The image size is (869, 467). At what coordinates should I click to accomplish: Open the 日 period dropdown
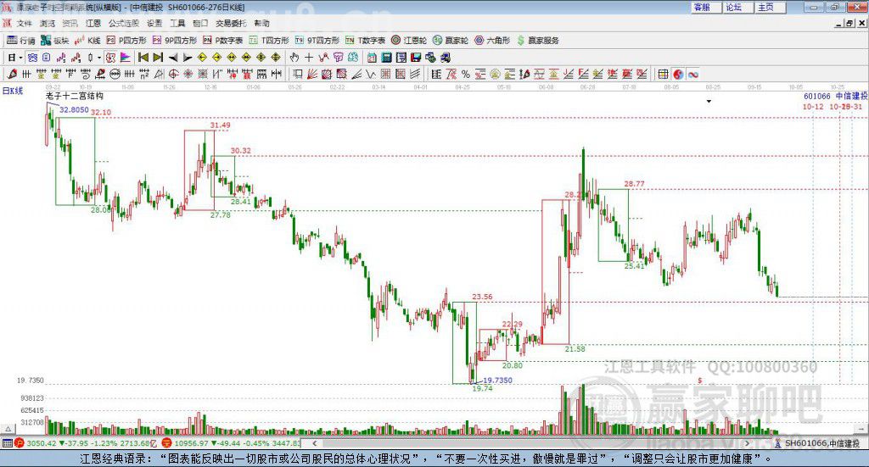14,58
